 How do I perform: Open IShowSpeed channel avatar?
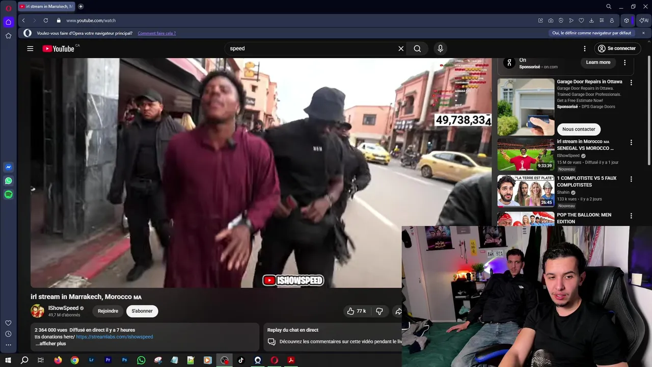pos(37,311)
